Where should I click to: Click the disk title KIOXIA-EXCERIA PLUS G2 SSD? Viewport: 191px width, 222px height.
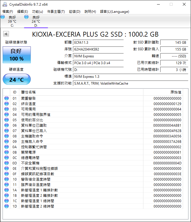click(x=95, y=34)
